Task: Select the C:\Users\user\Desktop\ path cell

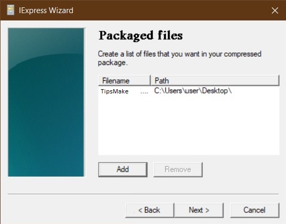Action: click(193, 91)
